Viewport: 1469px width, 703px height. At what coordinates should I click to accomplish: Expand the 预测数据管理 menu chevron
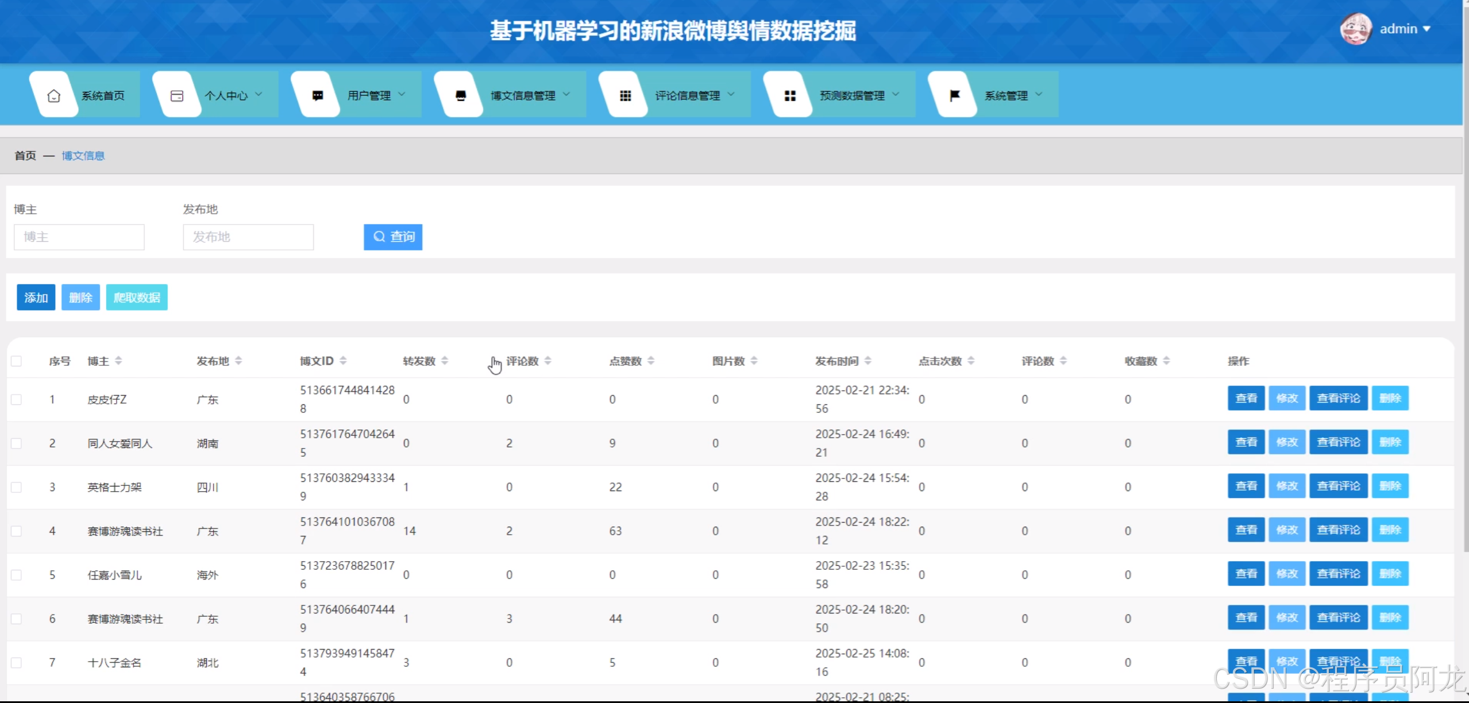[896, 94]
